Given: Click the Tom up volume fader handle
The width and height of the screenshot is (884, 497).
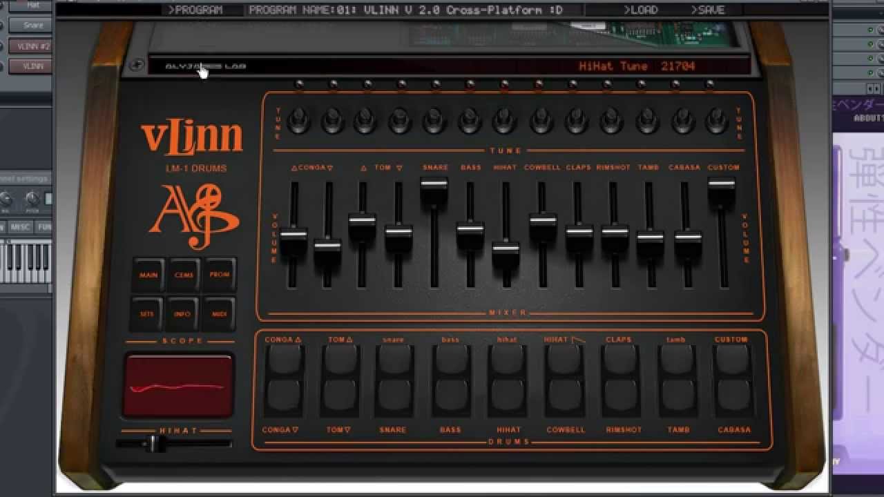Looking at the screenshot, I should 363,222.
